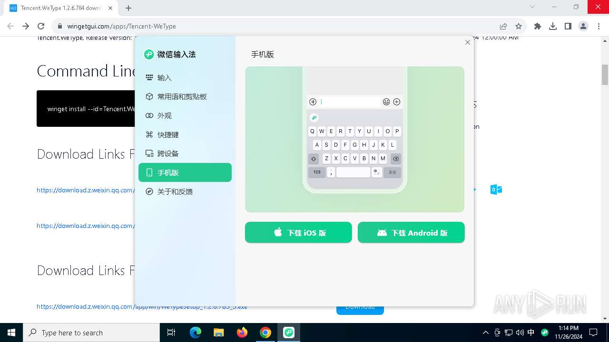Open Firefox from taskbar
Viewport: 609px width, 342px height.
pyautogui.click(x=242, y=332)
